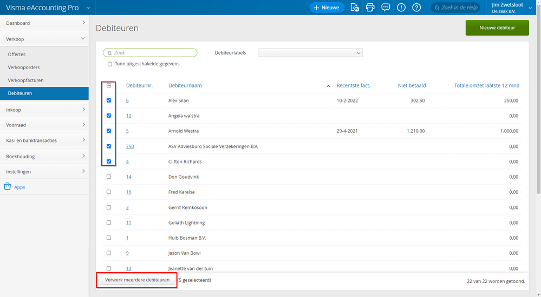Click the exclamation alert icon
541x297 pixels.
point(401,8)
